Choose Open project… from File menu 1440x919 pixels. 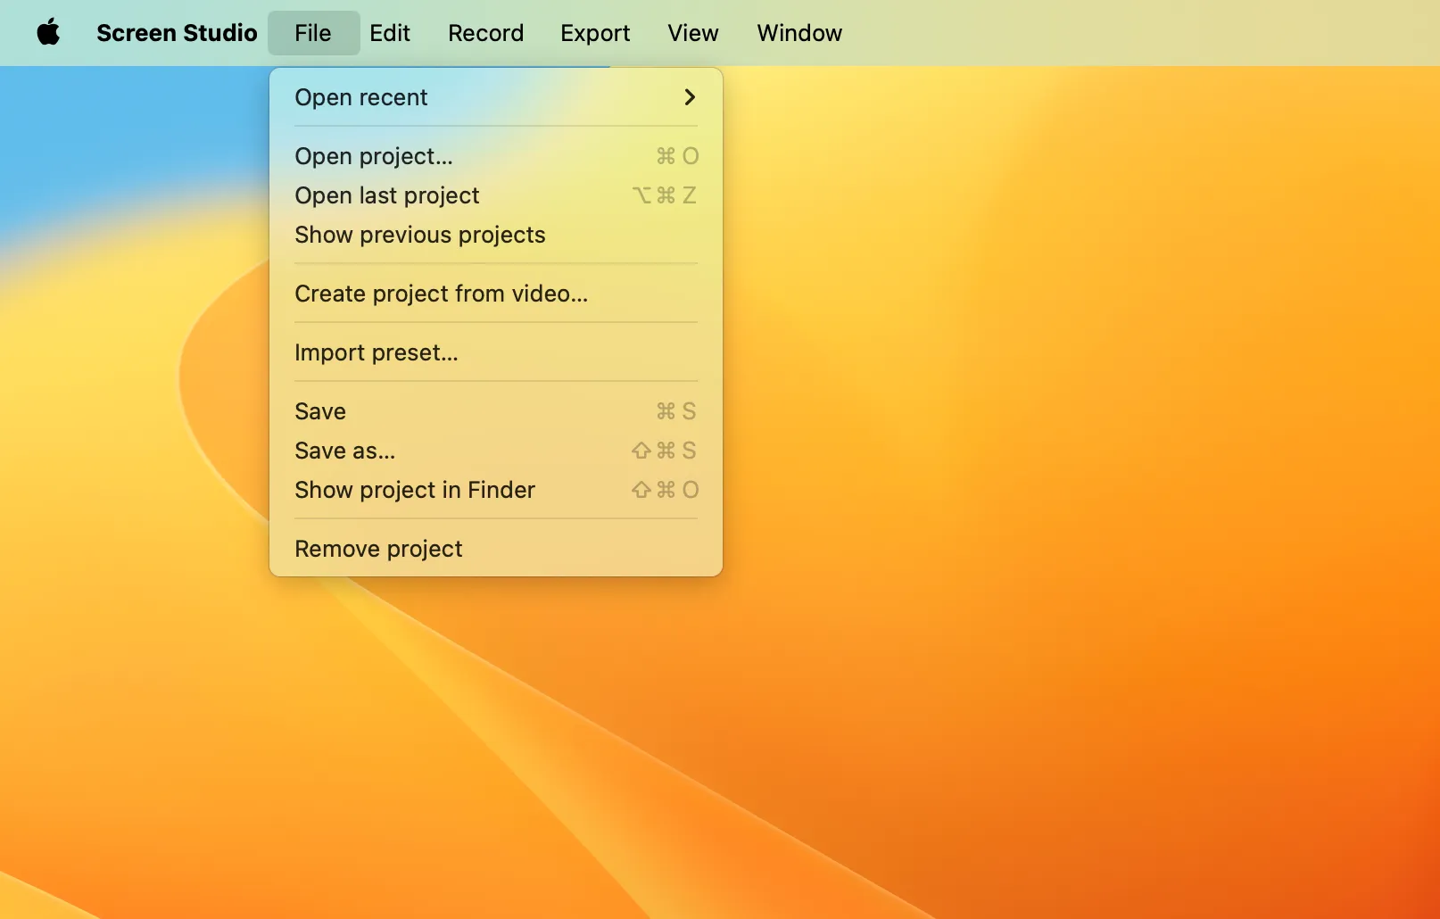point(374,156)
